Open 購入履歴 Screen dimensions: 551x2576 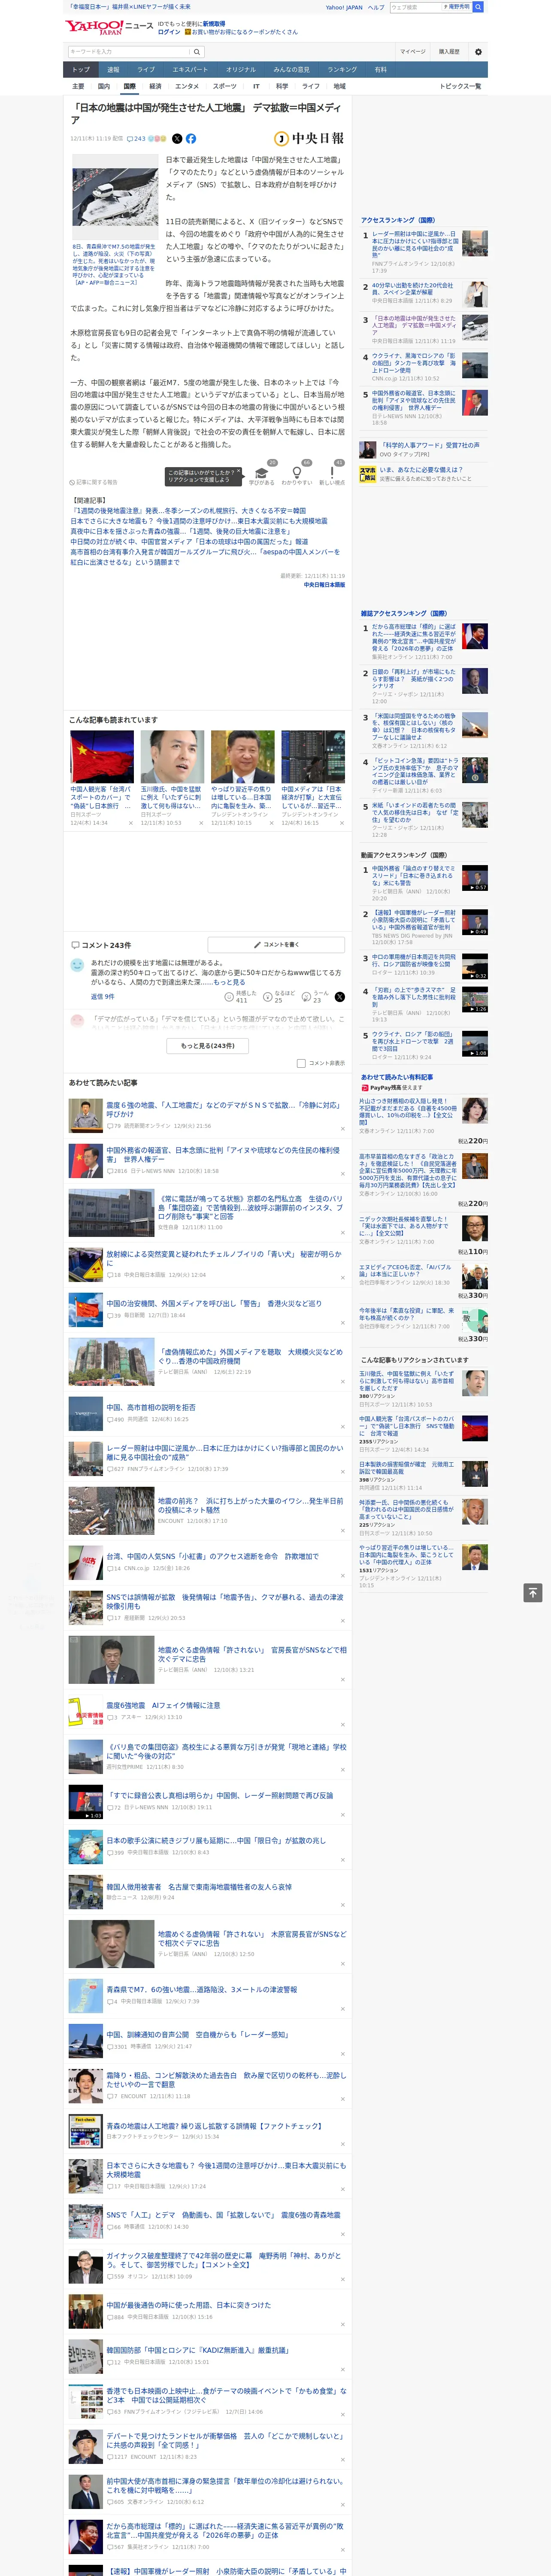(x=449, y=51)
